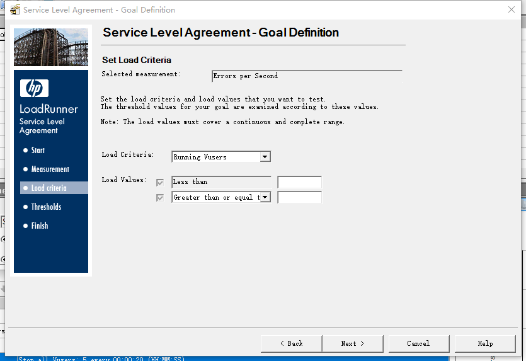This screenshot has width=526, height=361.
Task: Select the Load criteria step
Action: (x=54, y=188)
